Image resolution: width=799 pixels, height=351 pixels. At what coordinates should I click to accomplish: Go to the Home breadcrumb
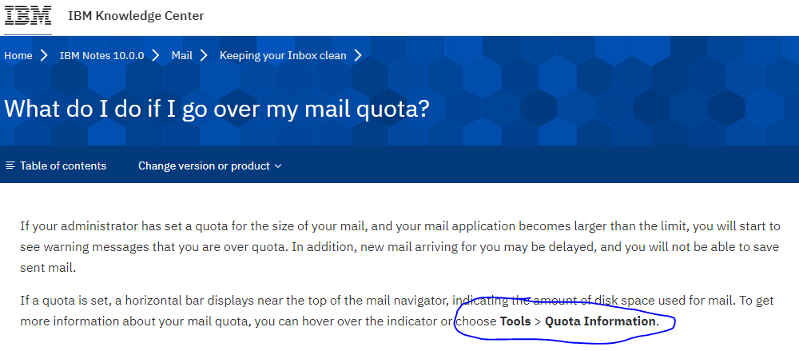tap(18, 56)
